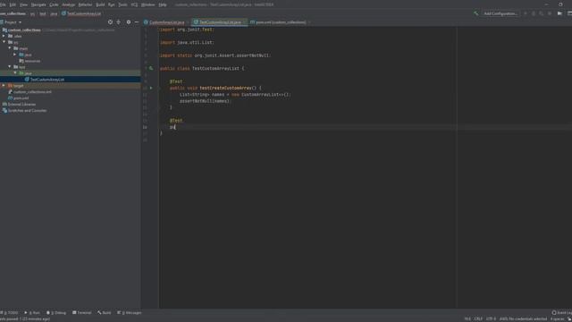
Task: Open the Build tool window
Action: coord(104,313)
